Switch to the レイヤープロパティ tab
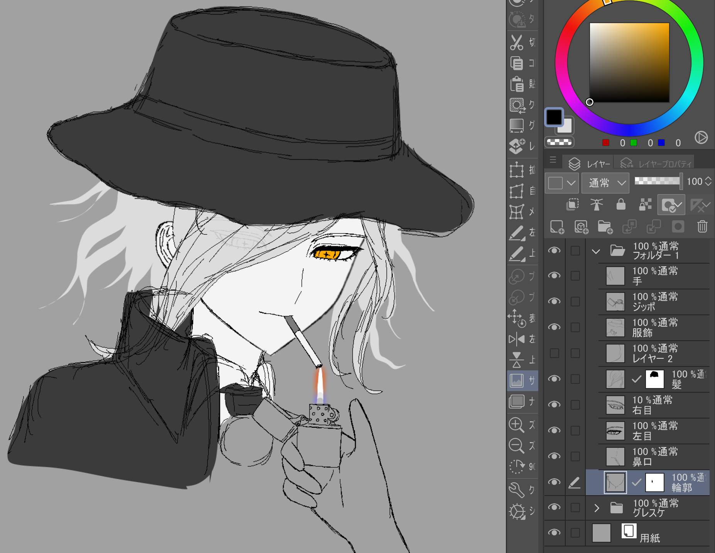Image resolution: width=715 pixels, height=553 pixels. [657, 164]
